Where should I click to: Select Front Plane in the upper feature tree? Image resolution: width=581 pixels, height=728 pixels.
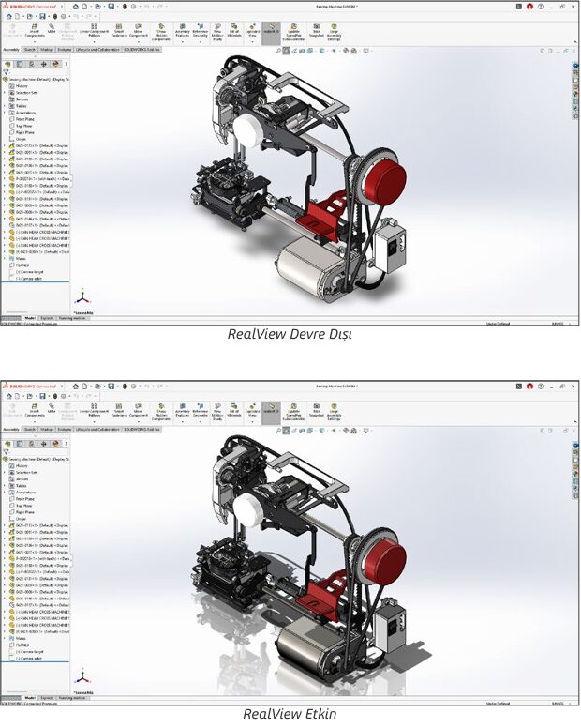pos(25,119)
